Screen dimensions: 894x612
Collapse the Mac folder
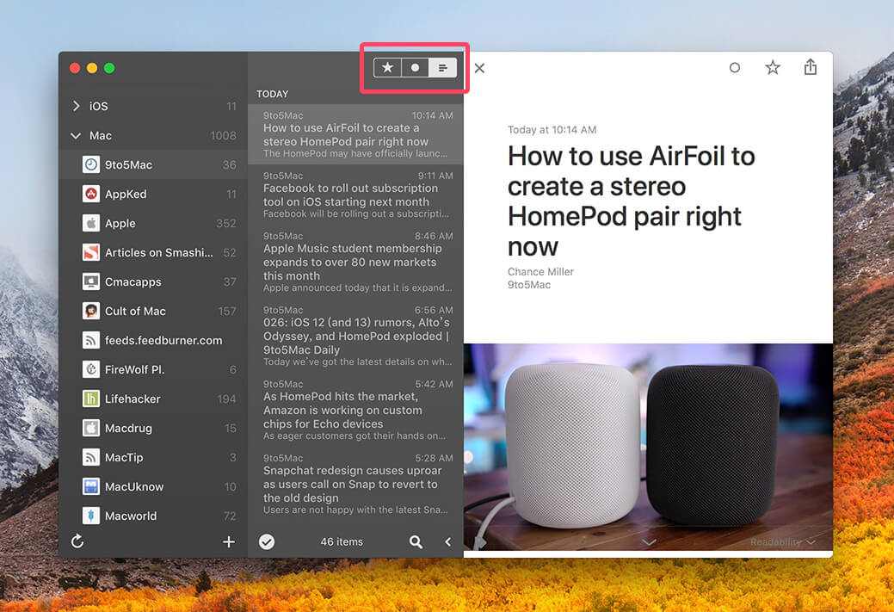(76, 136)
